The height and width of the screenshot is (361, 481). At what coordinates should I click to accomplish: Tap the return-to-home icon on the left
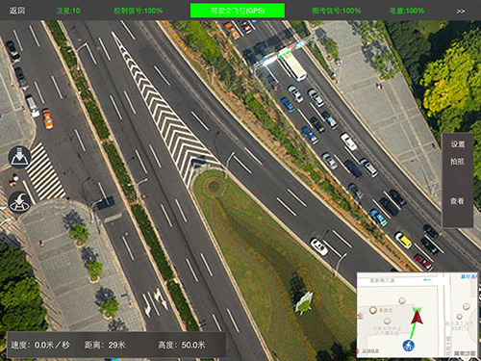19,202
